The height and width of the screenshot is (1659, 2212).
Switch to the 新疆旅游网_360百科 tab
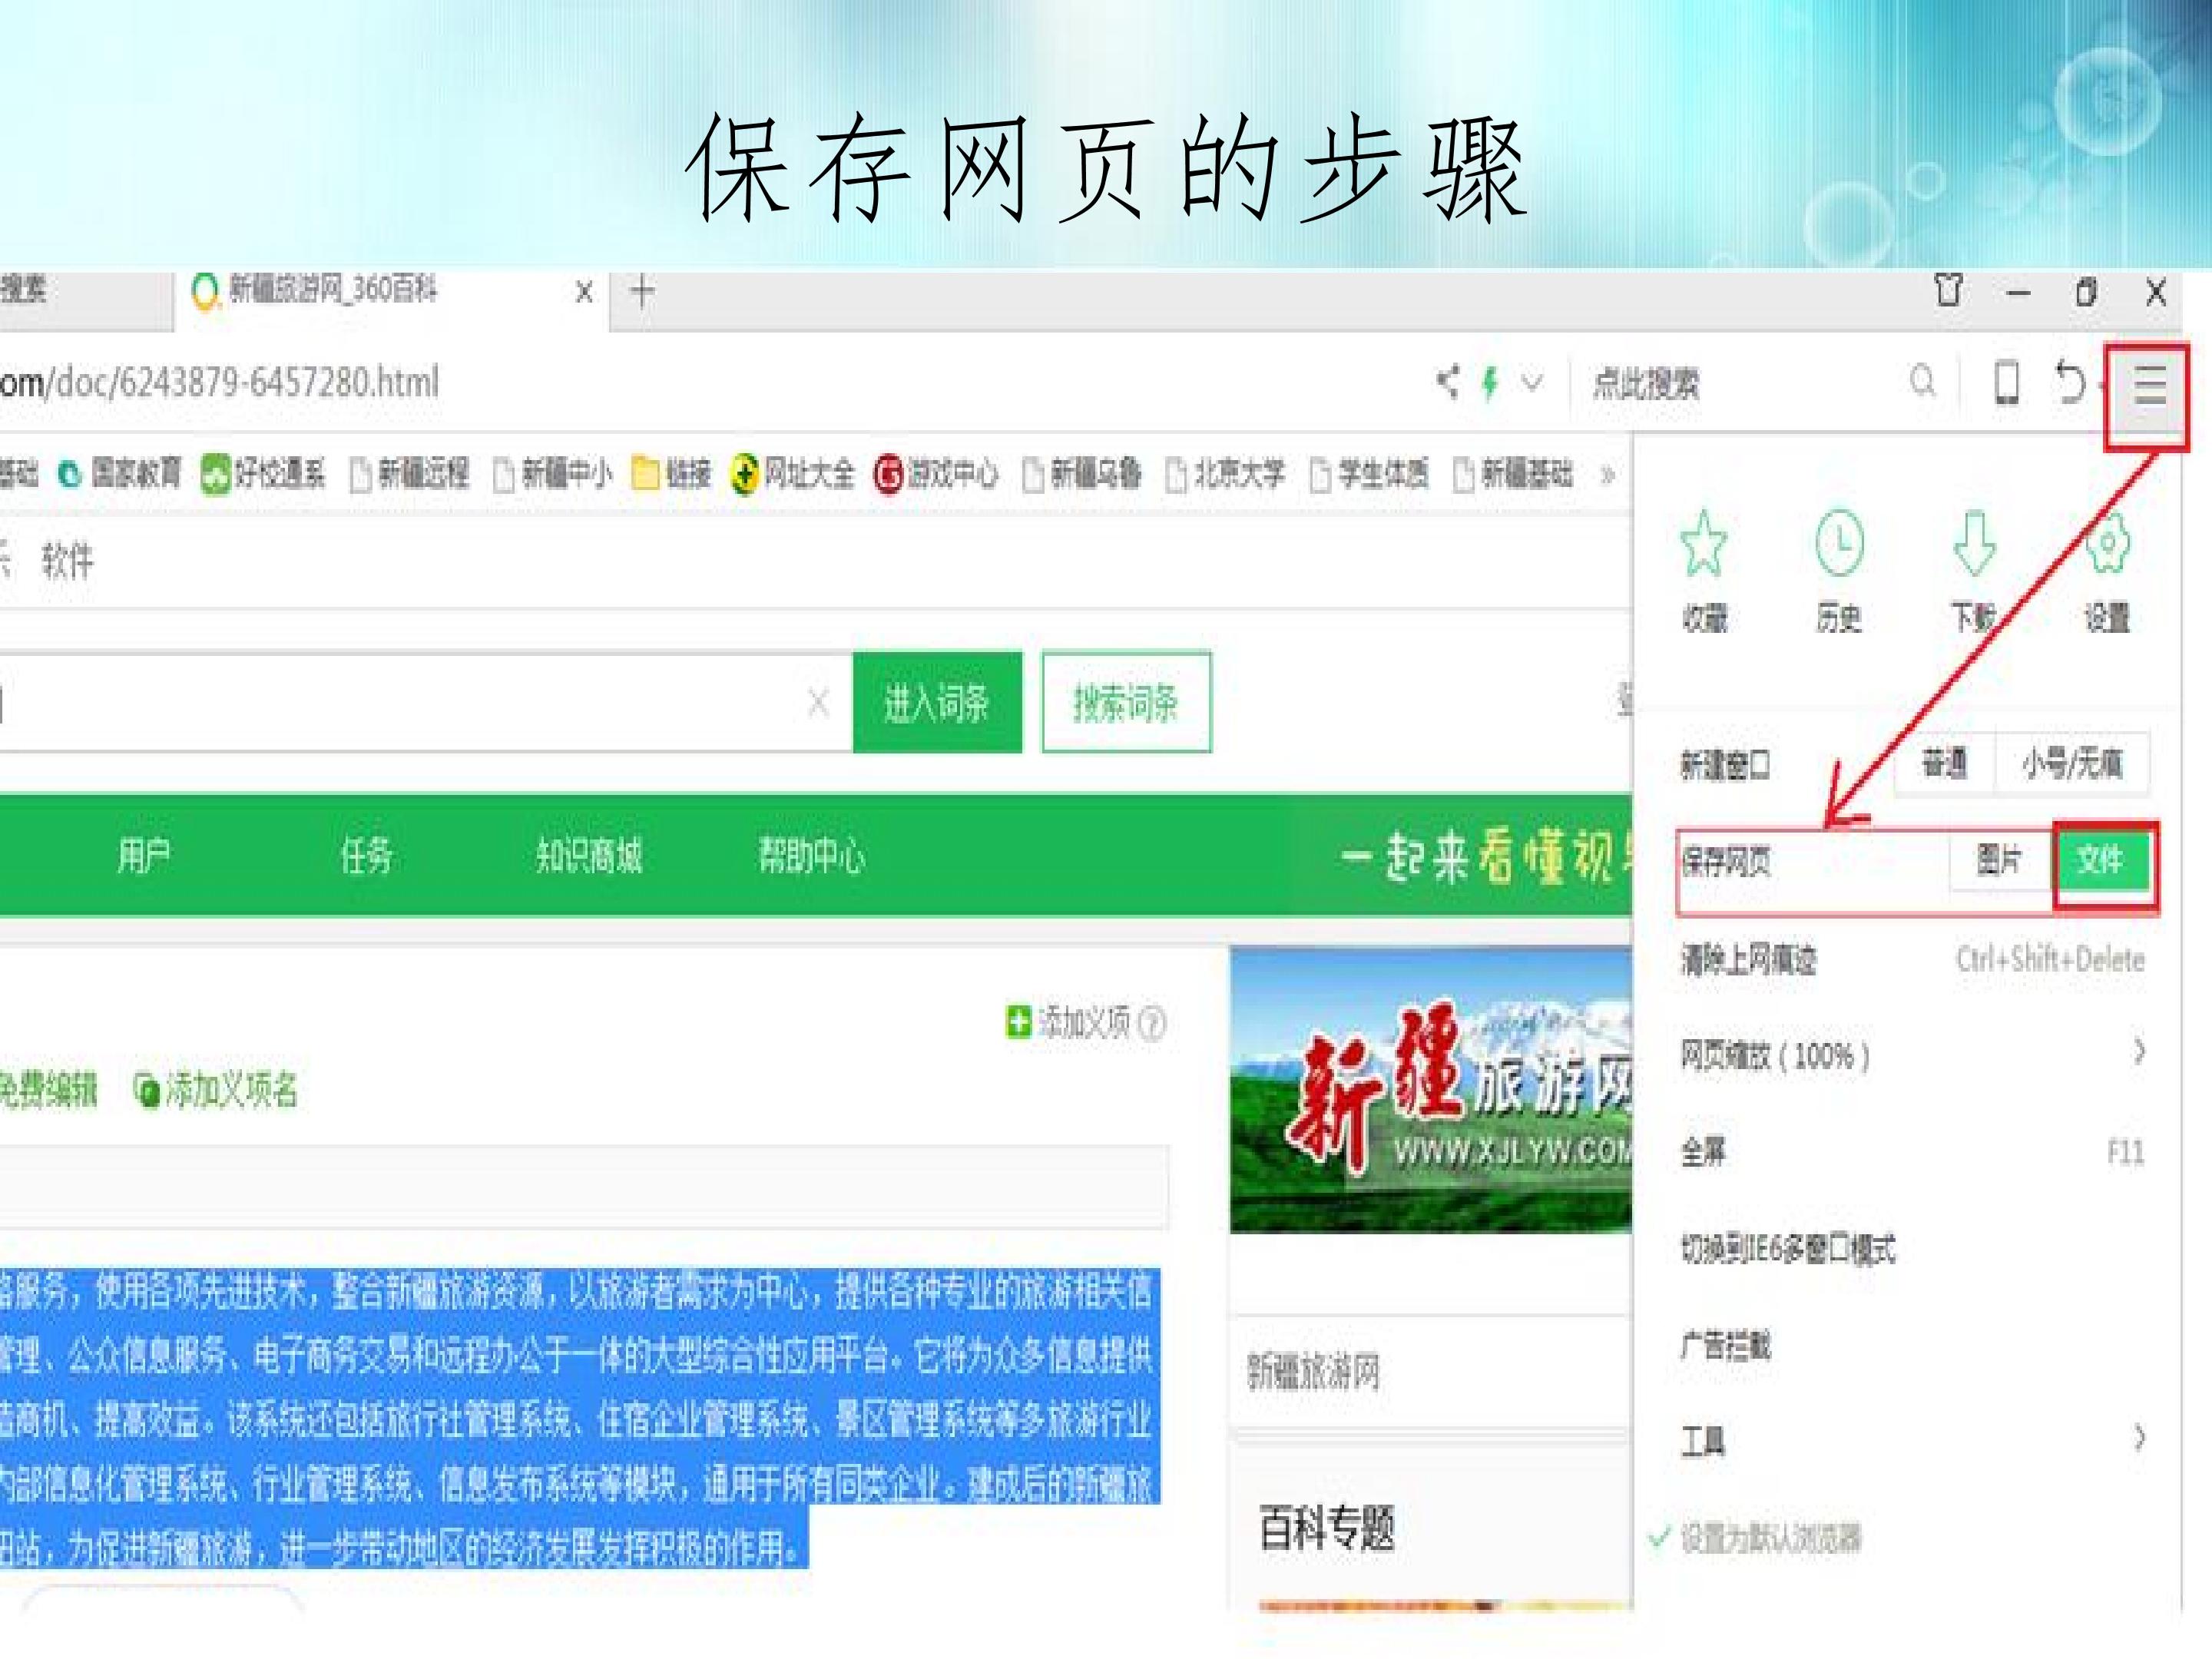[390, 292]
